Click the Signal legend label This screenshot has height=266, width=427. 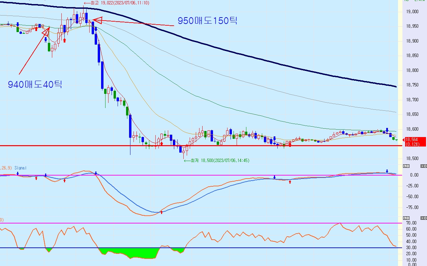point(20,168)
